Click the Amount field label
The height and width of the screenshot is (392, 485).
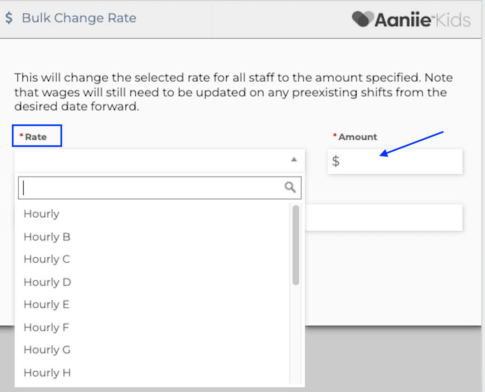point(357,137)
